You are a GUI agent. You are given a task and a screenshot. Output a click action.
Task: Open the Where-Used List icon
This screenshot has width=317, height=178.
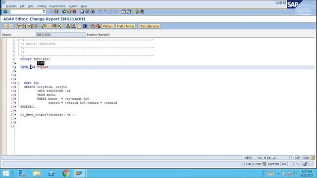60,26
